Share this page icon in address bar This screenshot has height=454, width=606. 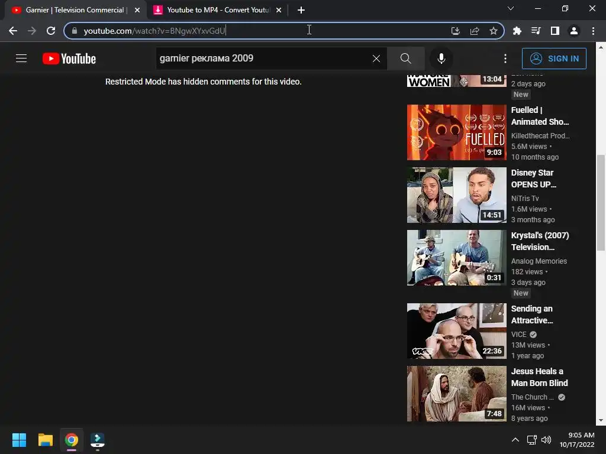(475, 31)
